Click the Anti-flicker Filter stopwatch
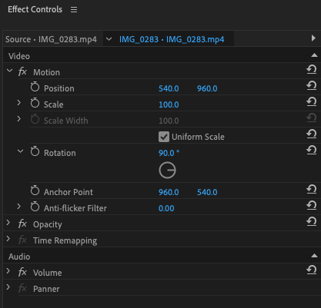The width and height of the screenshot is (321, 308). [x=35, y=207]
